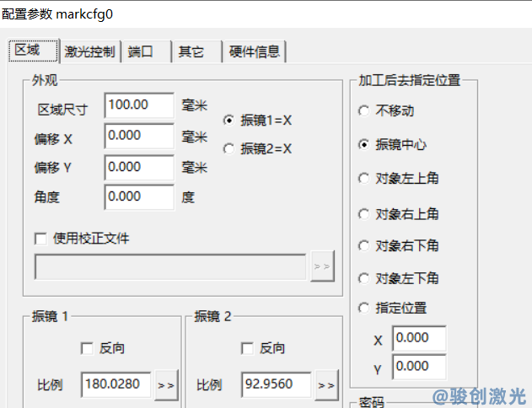Open the 激光控制 tab
The height and width of the screenshot is (408, 532).
[90, 52]
